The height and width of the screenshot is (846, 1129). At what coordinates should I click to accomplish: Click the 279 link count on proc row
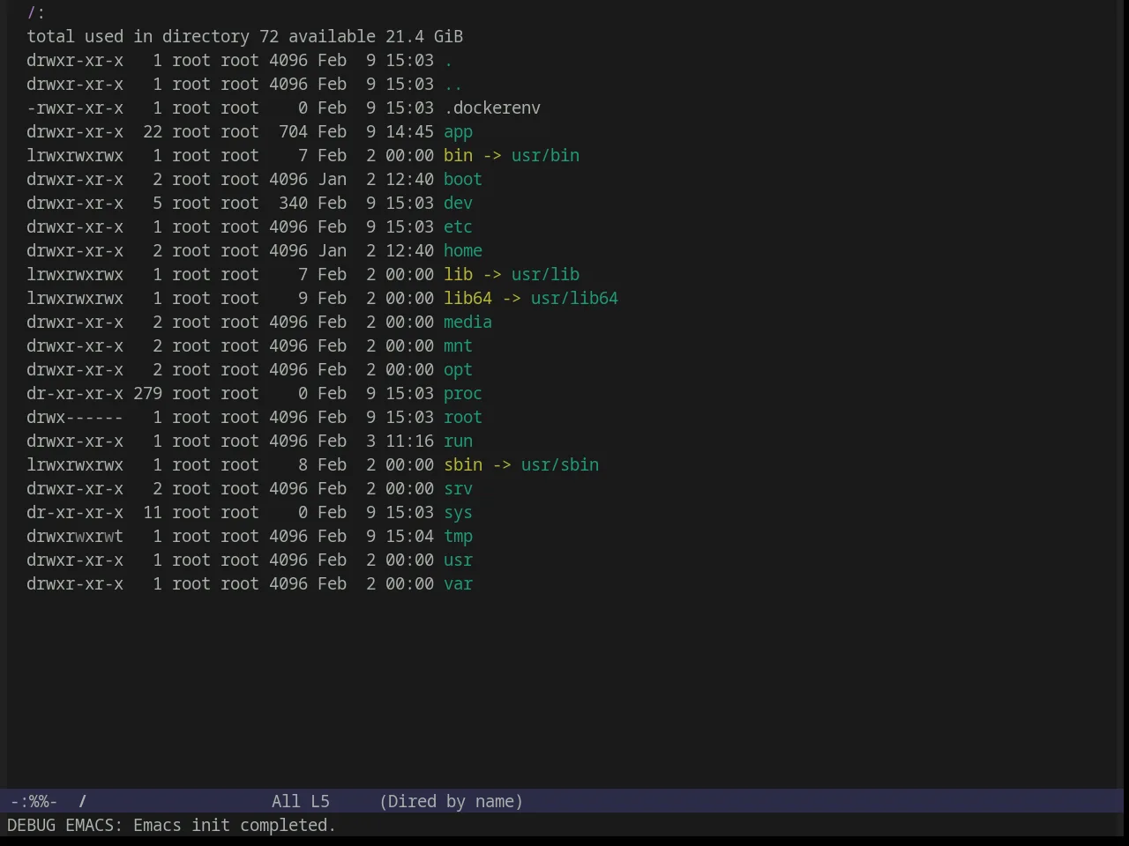[148, 393]
